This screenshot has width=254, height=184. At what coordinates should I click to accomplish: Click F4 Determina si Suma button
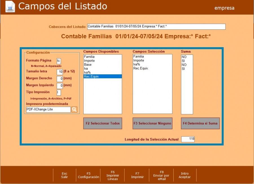tap(200, 123)
